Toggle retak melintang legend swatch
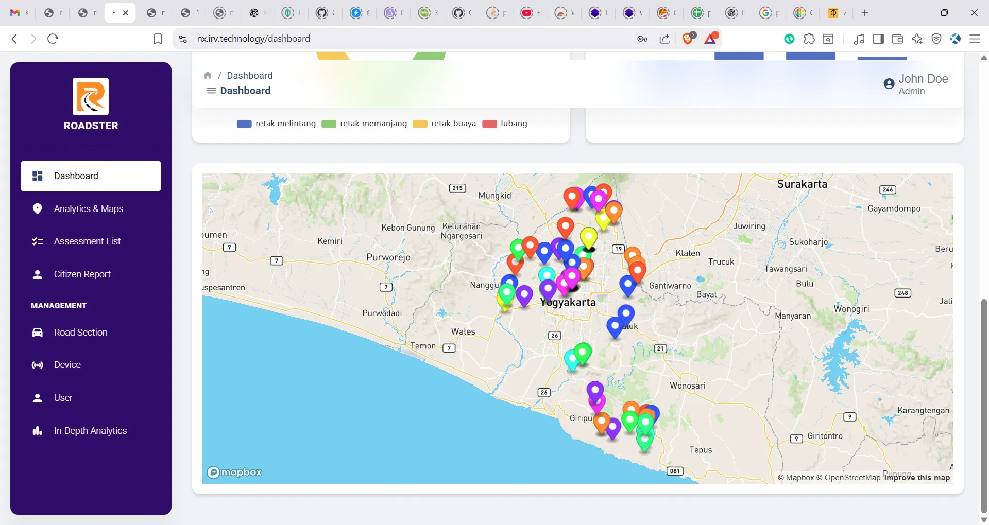Screen dimensions: 989x525 pos(244,124)
